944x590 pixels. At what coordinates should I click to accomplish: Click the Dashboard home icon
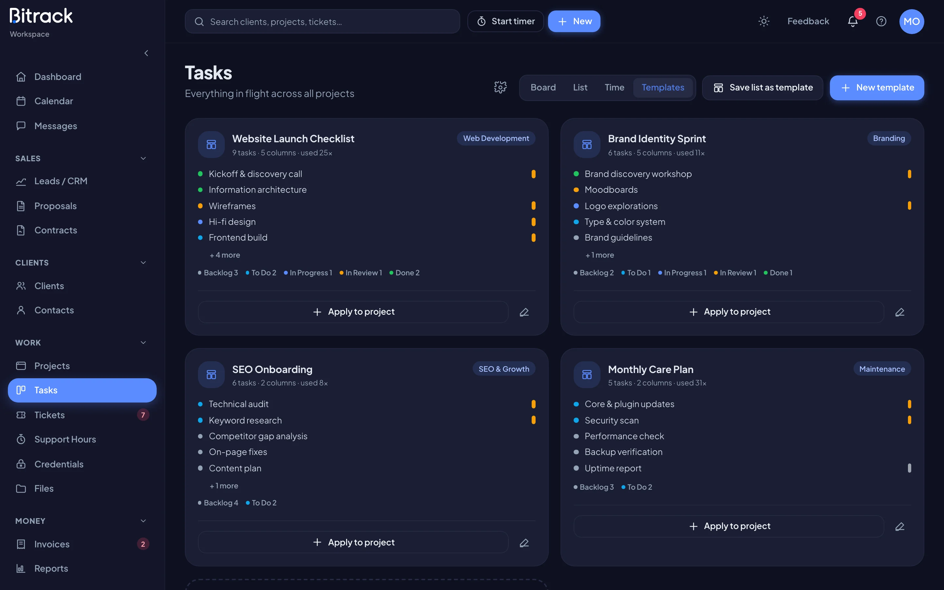tap(21, 77)
